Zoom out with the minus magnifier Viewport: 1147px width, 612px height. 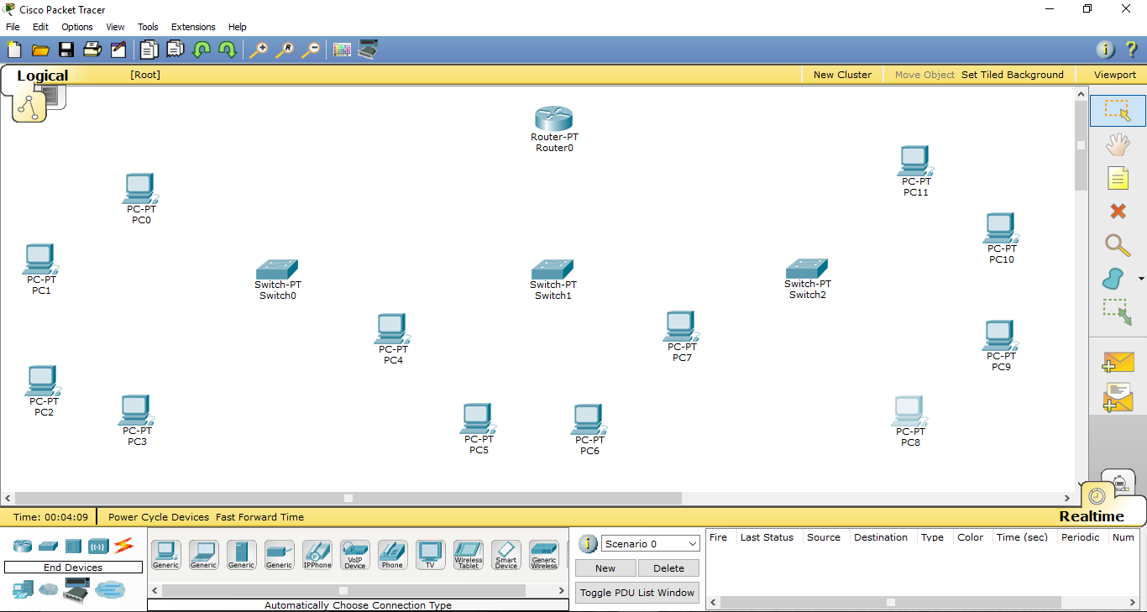[x=311, y=50]
